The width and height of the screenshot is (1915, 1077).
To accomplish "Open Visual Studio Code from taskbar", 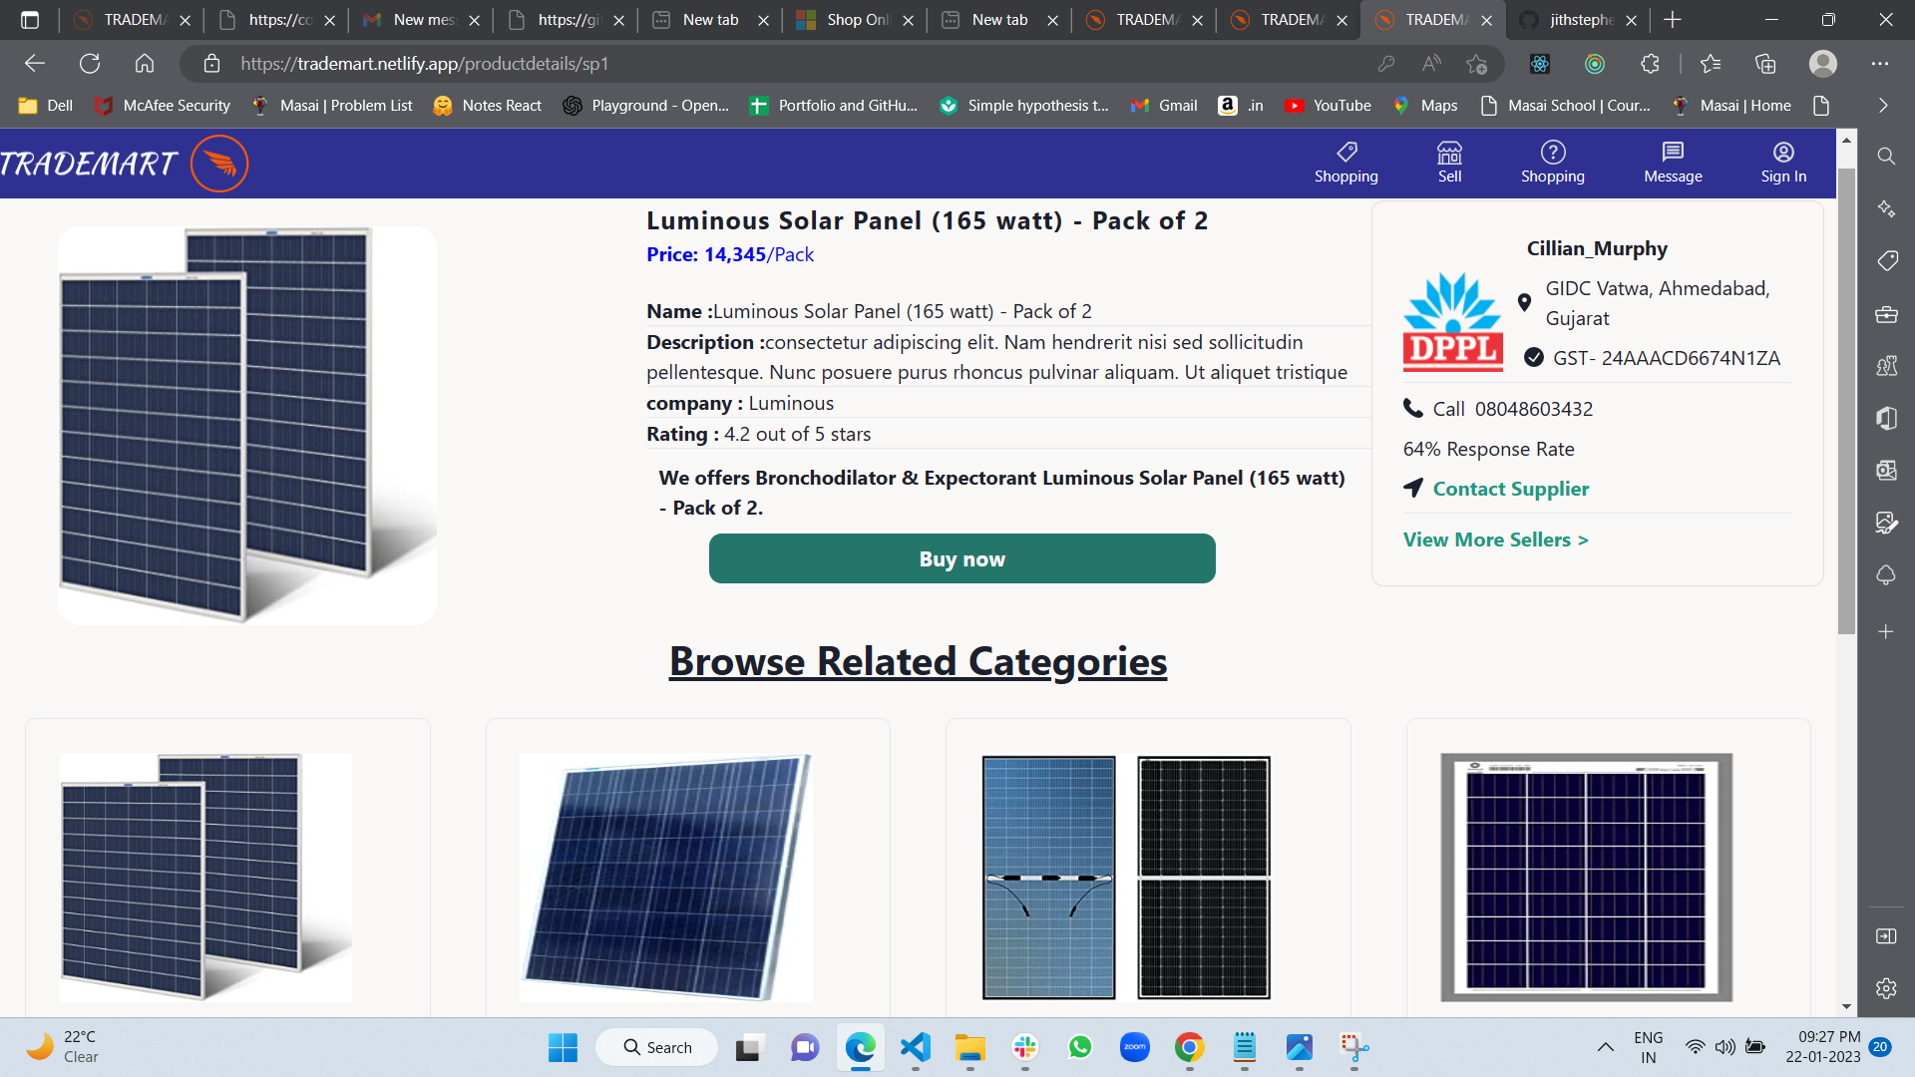I will 915,1047.
